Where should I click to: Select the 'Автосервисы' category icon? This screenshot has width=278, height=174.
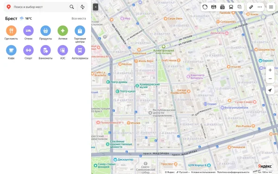[x=80, y=50]
